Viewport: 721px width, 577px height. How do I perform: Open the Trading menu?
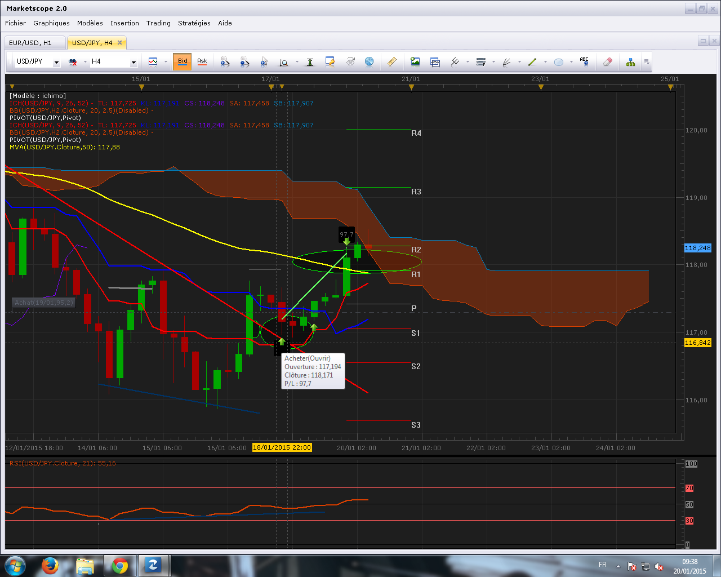(158, 23)
